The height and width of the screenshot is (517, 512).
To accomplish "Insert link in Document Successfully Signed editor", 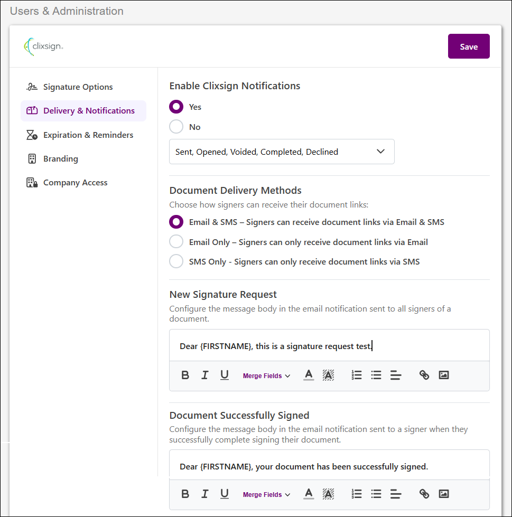I will (x=424, y=494).
